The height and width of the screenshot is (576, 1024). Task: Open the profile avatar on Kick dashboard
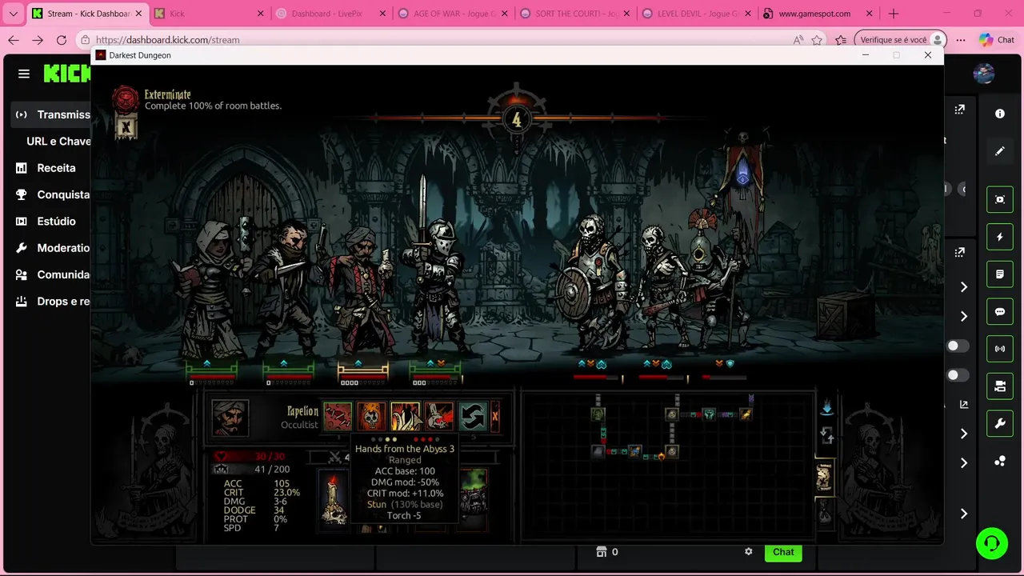(984, 74)
